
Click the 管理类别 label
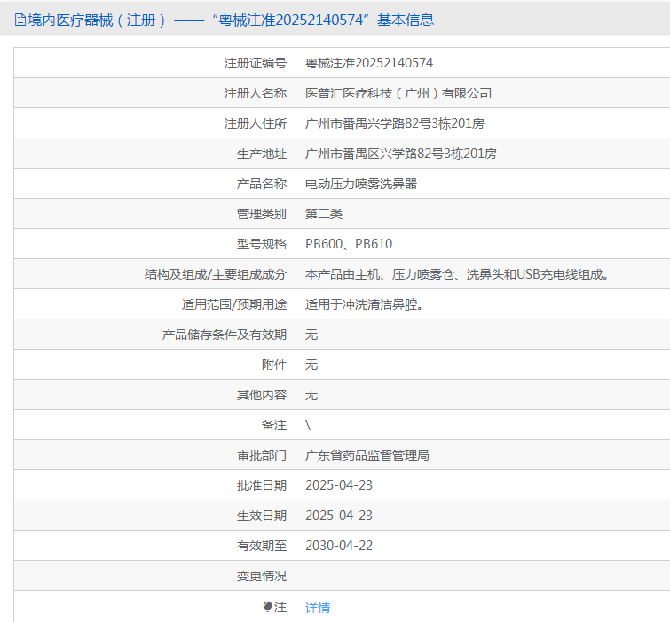[x=262, y=214]
